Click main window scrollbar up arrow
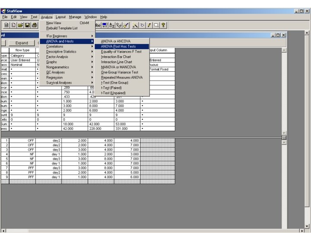This screenshot has width=311, height=233. point(307,33)
